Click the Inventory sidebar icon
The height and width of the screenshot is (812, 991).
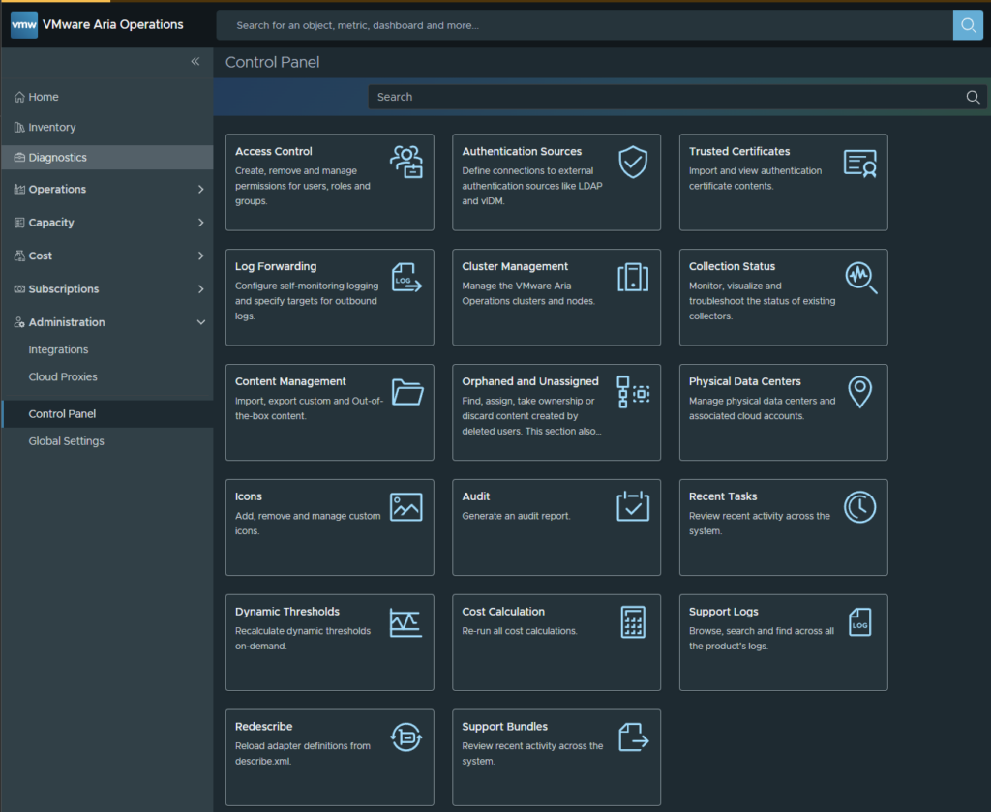[x=19, y=127]
